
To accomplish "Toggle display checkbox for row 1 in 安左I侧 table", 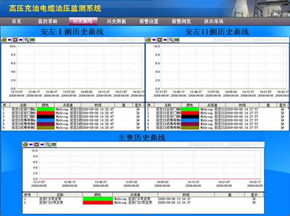I will coord(138,109).
